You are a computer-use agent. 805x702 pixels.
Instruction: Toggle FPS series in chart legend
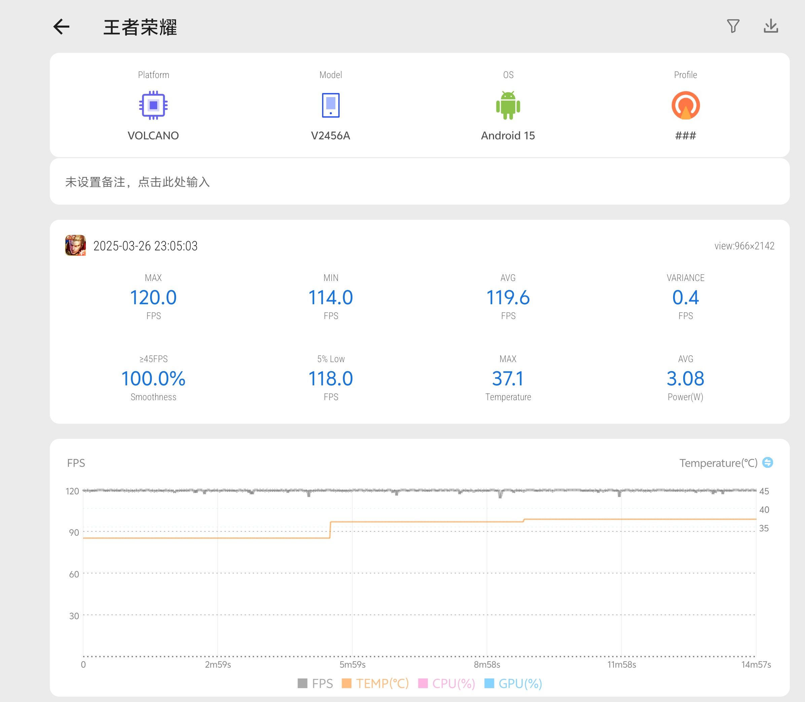(315, 683)
